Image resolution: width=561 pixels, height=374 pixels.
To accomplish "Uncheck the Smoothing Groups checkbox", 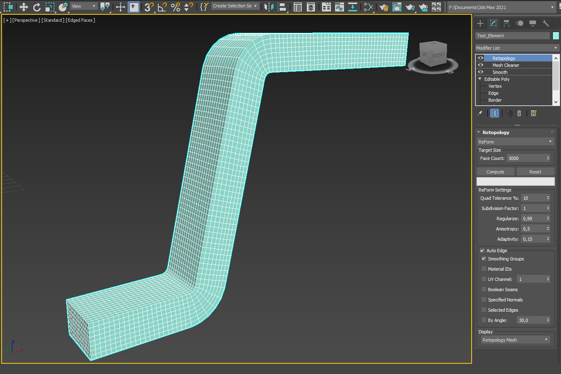I will (484, 259).
